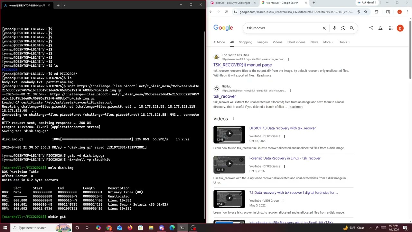Viewport: 412px width, 232px height.
Task: Open Chrome tab search side panel icon
Action: point(388,12)
